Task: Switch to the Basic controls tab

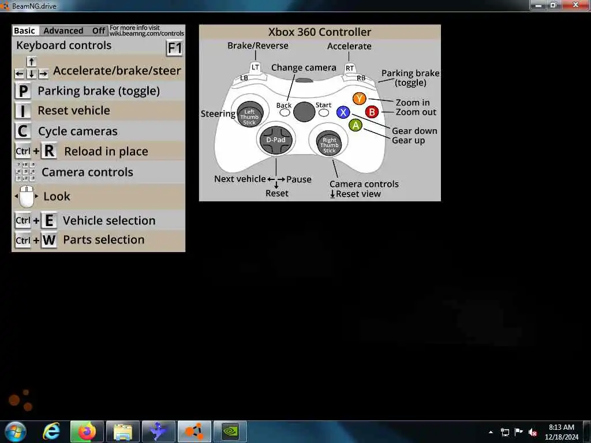Action: click(24, 31)
